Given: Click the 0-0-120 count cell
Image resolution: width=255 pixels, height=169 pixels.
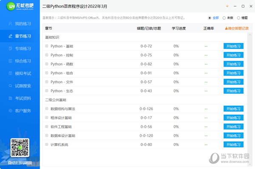Looking at the screenshot, I should (x=146, y=135).
